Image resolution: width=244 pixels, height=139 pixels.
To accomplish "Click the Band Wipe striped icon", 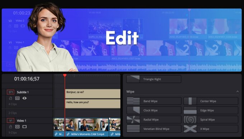I will pyautogui.click(x=133, y=101).
